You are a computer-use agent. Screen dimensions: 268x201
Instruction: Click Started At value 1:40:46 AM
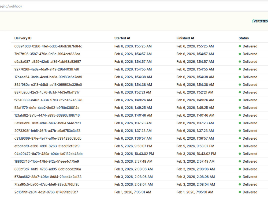coord(133,116)
